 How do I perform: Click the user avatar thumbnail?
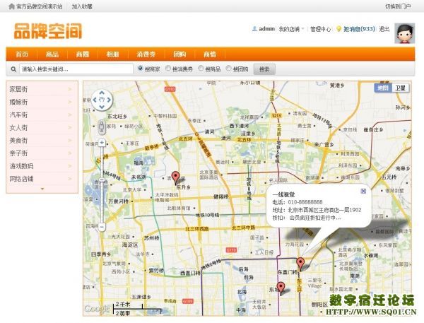point(404,33)
